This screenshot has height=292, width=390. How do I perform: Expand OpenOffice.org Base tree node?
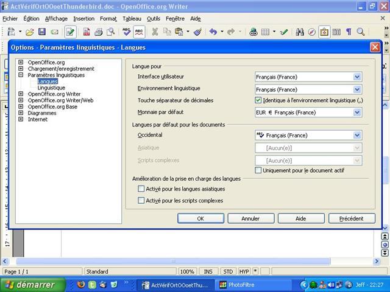pos(21,106)
